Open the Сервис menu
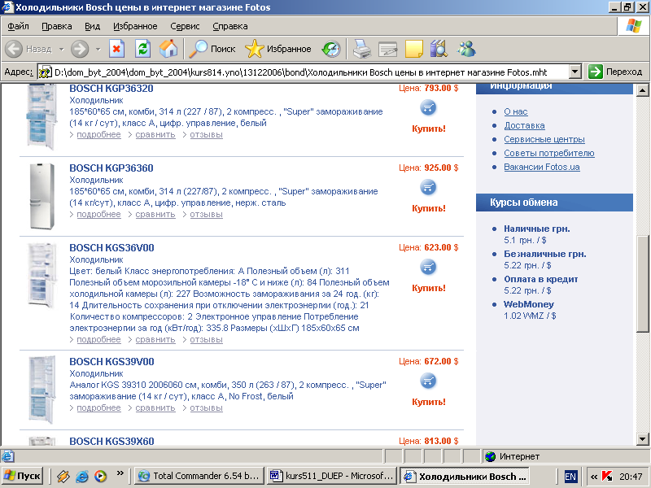 click(x=185, y=26)
